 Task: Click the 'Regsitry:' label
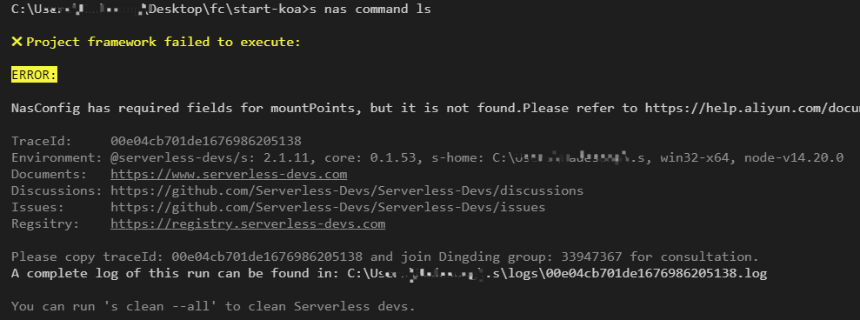pos(45,224)
